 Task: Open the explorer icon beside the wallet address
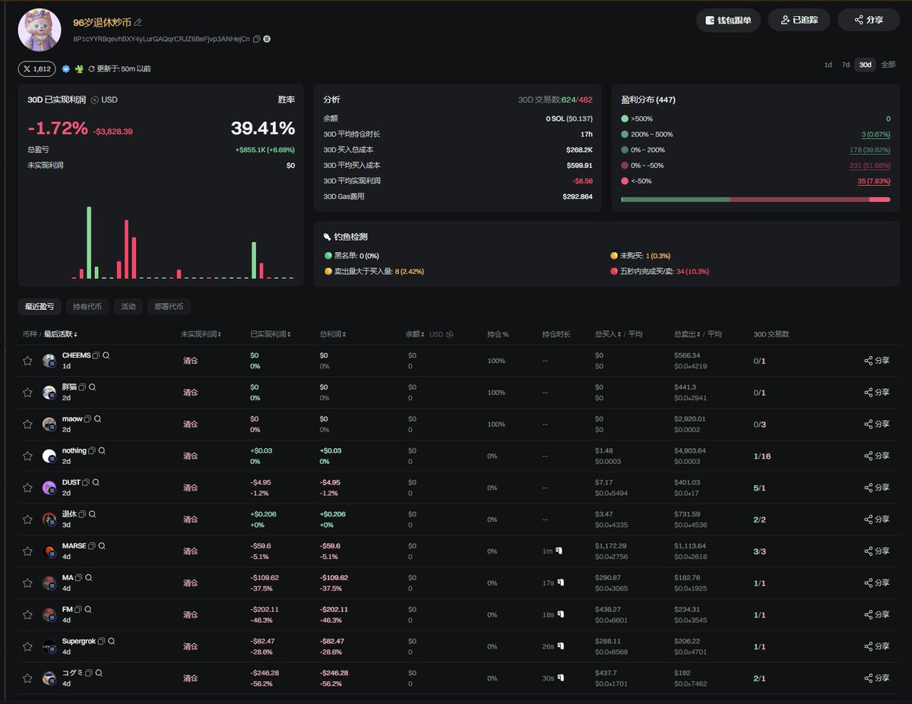[x=267, y=39]
